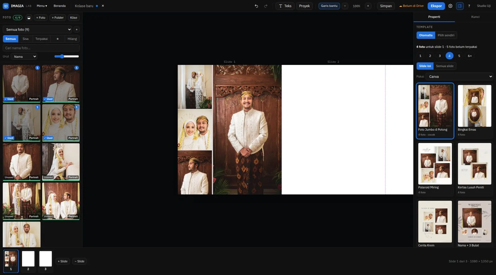Close the Kolase baru tab
This screenshot has height=275, width=496.
(x=103, y=6)
